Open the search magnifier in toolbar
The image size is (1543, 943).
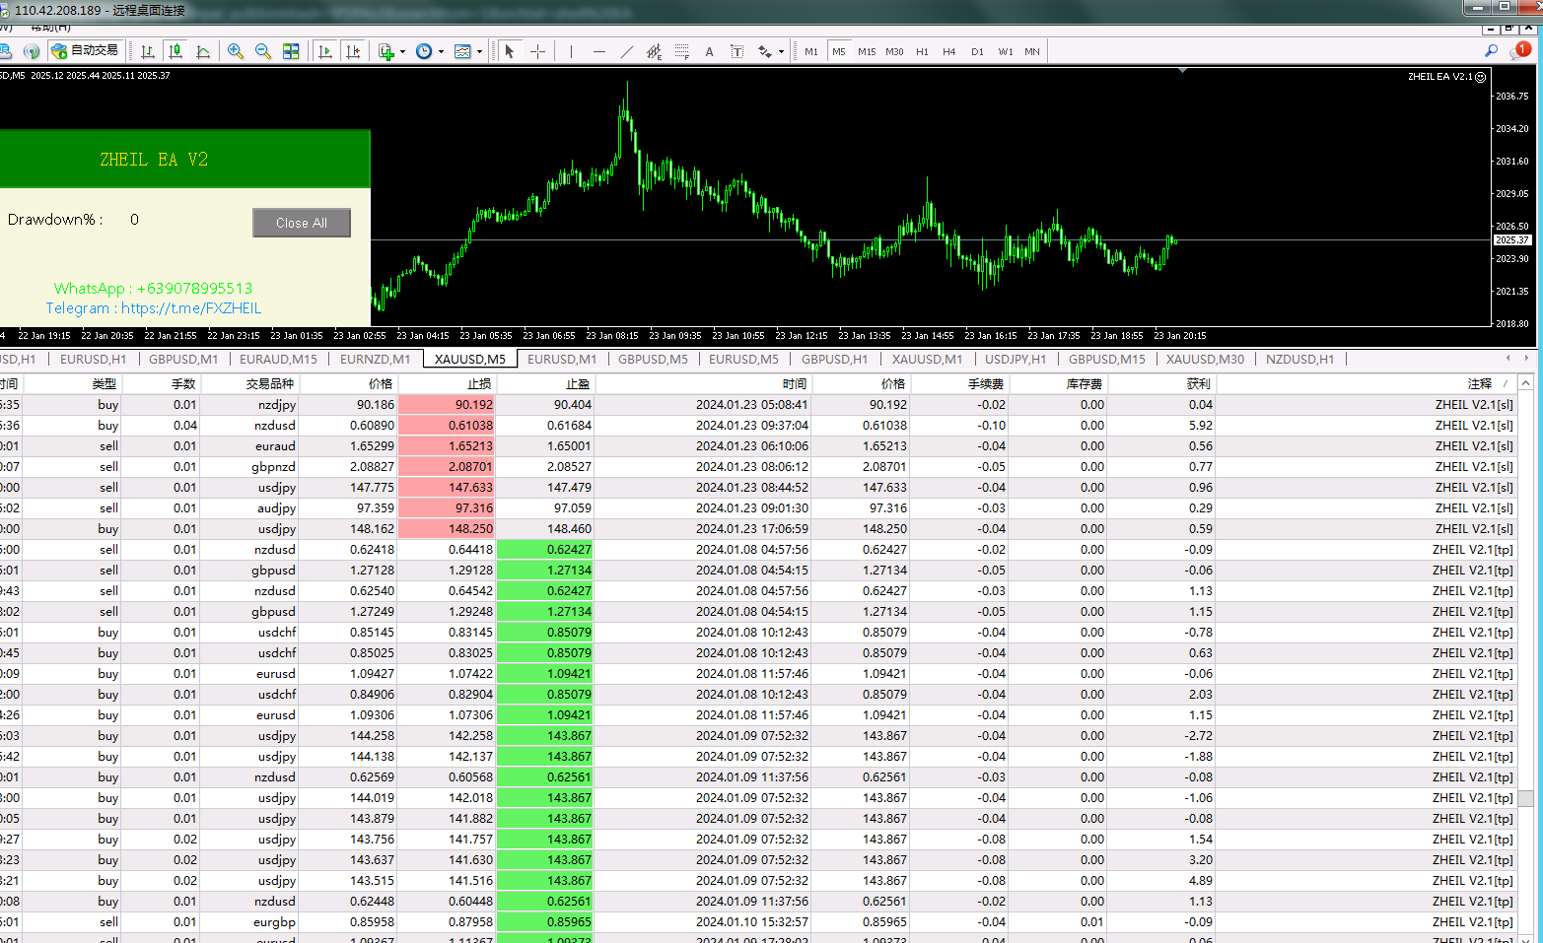(1491, 51)
